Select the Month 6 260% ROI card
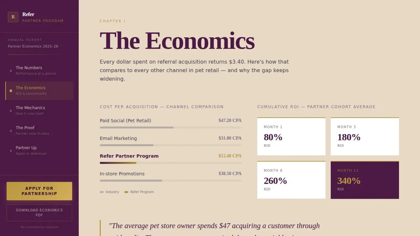The image size is (420, 236). (291, 180)
